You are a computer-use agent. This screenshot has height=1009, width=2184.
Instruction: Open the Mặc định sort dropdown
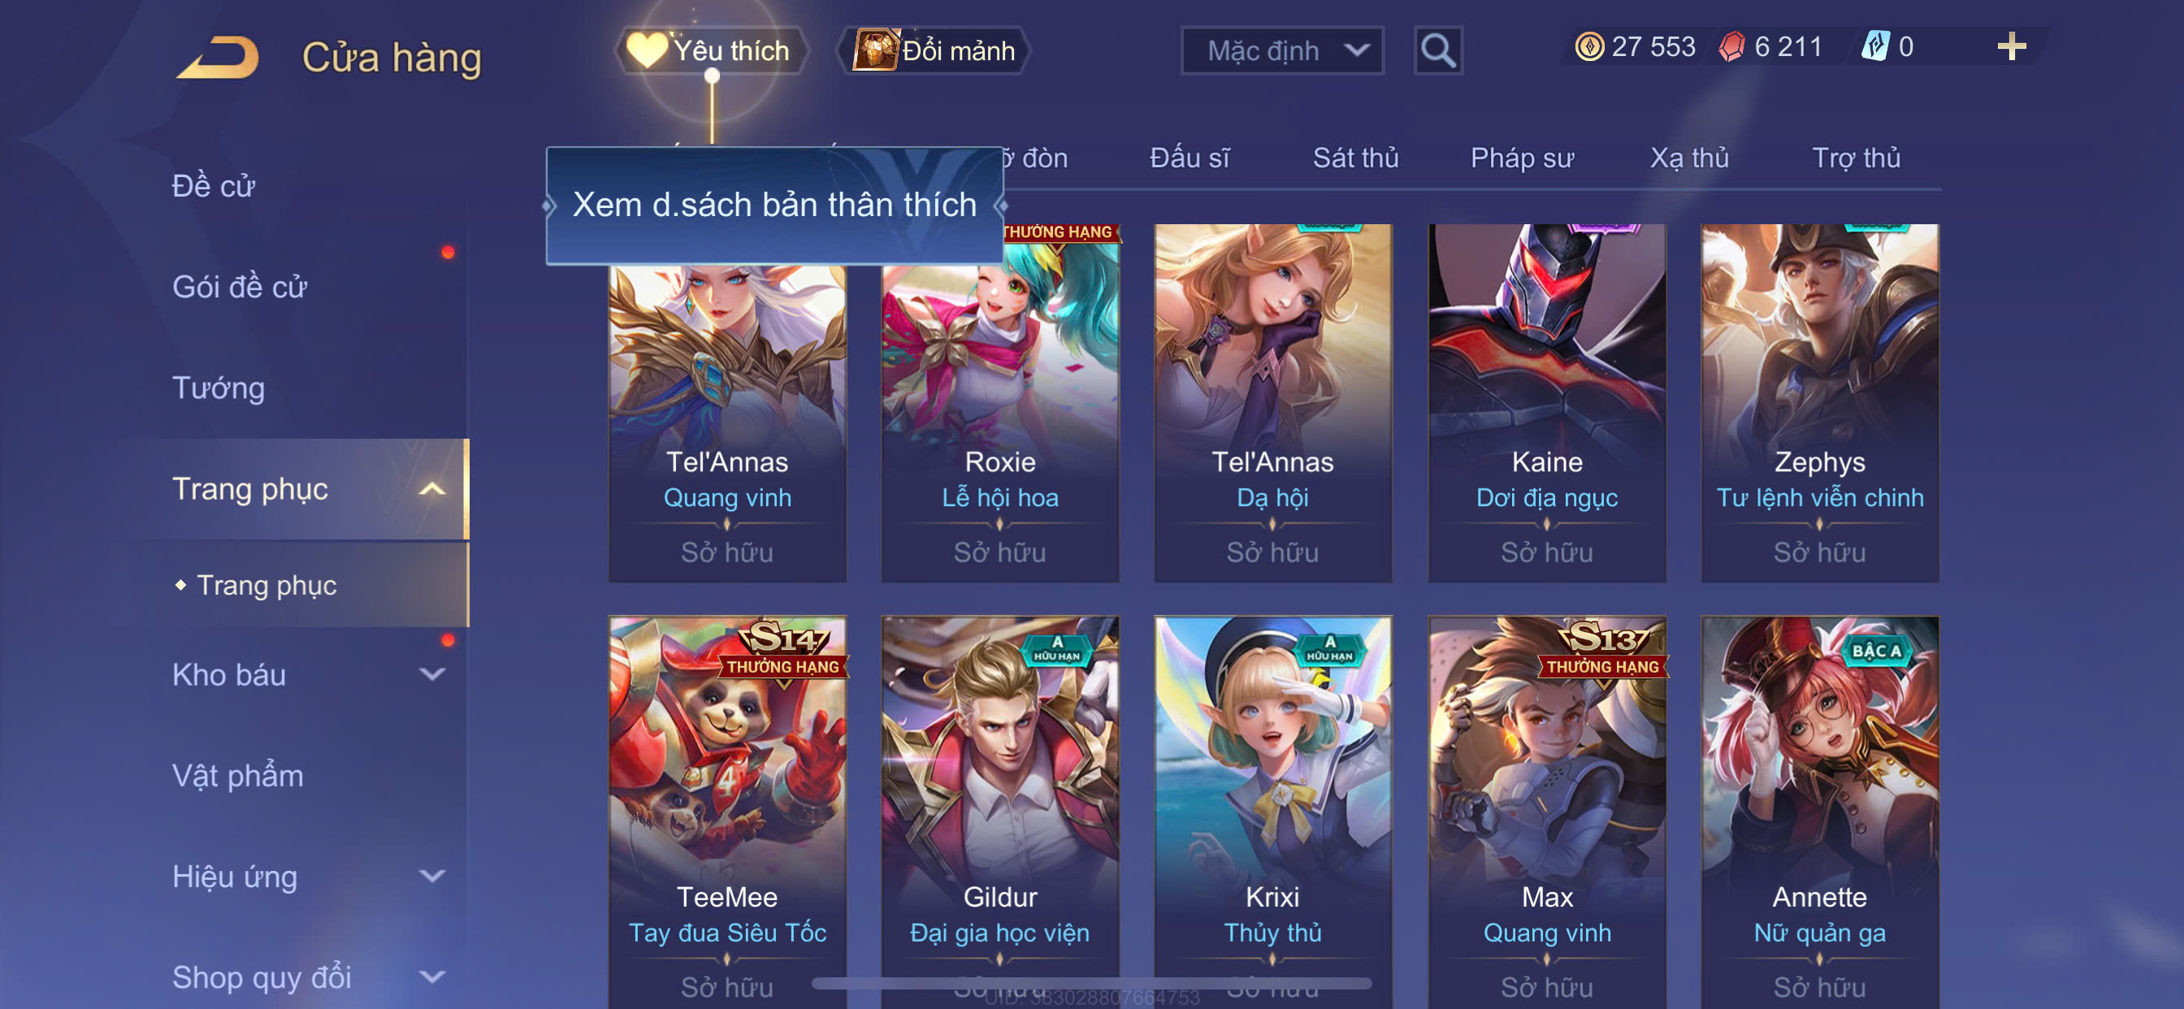1282,51
